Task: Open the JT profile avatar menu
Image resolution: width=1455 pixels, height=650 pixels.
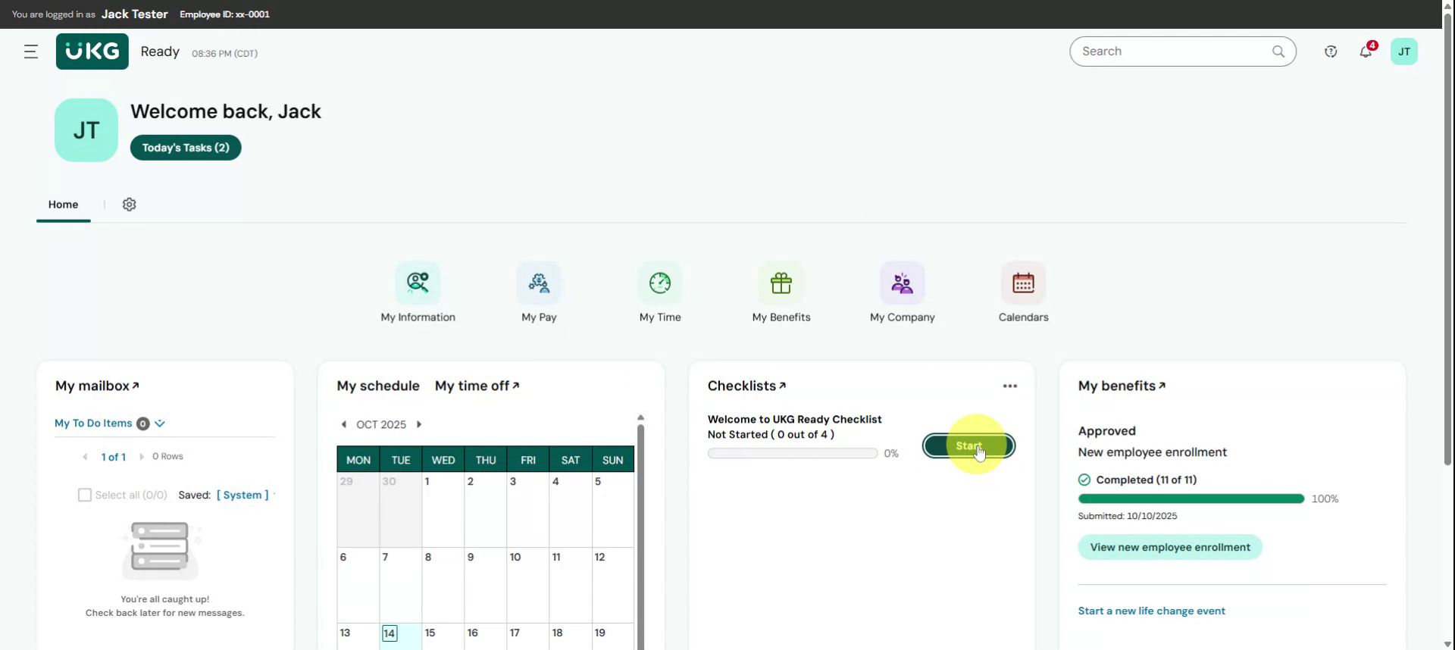Action: [x=1404, y=52]
